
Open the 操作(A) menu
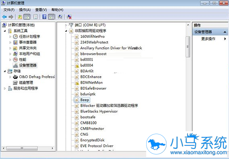pos(25,10)
